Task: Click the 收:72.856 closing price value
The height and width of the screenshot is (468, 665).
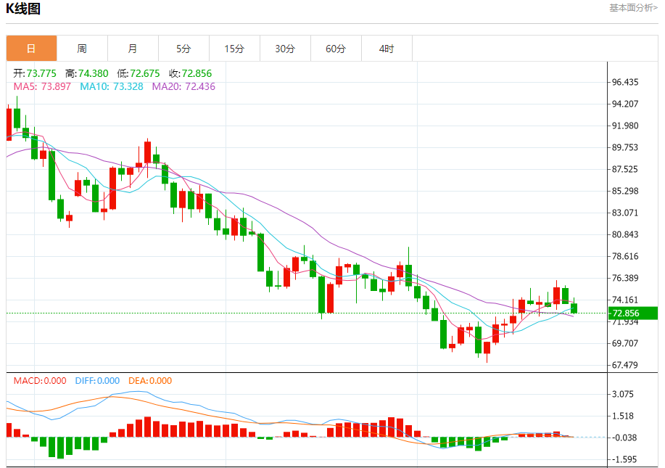Action: 191,73
